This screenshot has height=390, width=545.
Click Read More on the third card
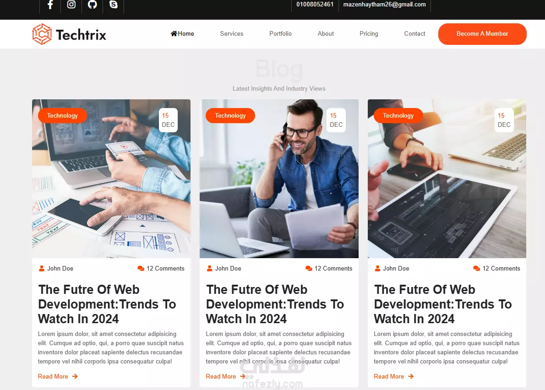(388, 376)
